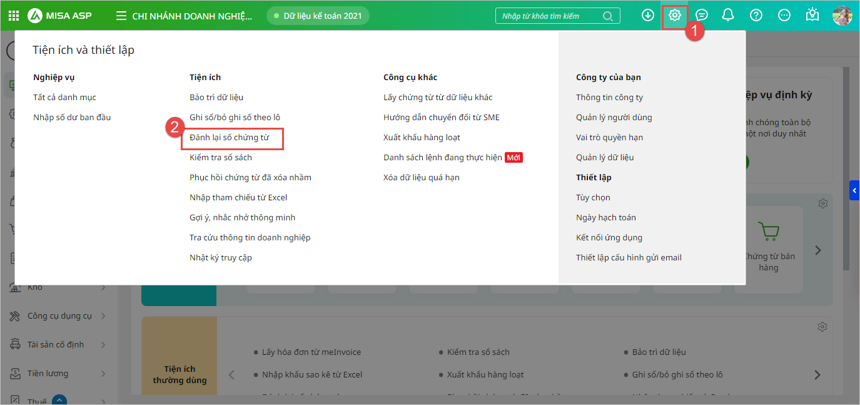Open Danh sách lệnh đang thực hiện
Viewport: 860px width, 405px height.
tap(443, 158)
